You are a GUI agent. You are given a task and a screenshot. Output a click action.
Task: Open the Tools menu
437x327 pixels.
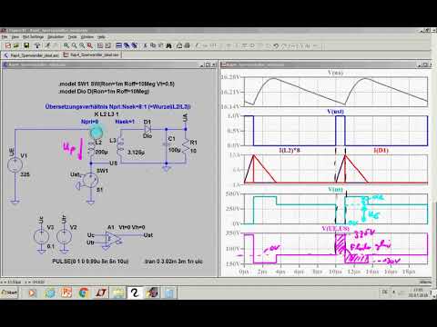(x=72, y=37)
